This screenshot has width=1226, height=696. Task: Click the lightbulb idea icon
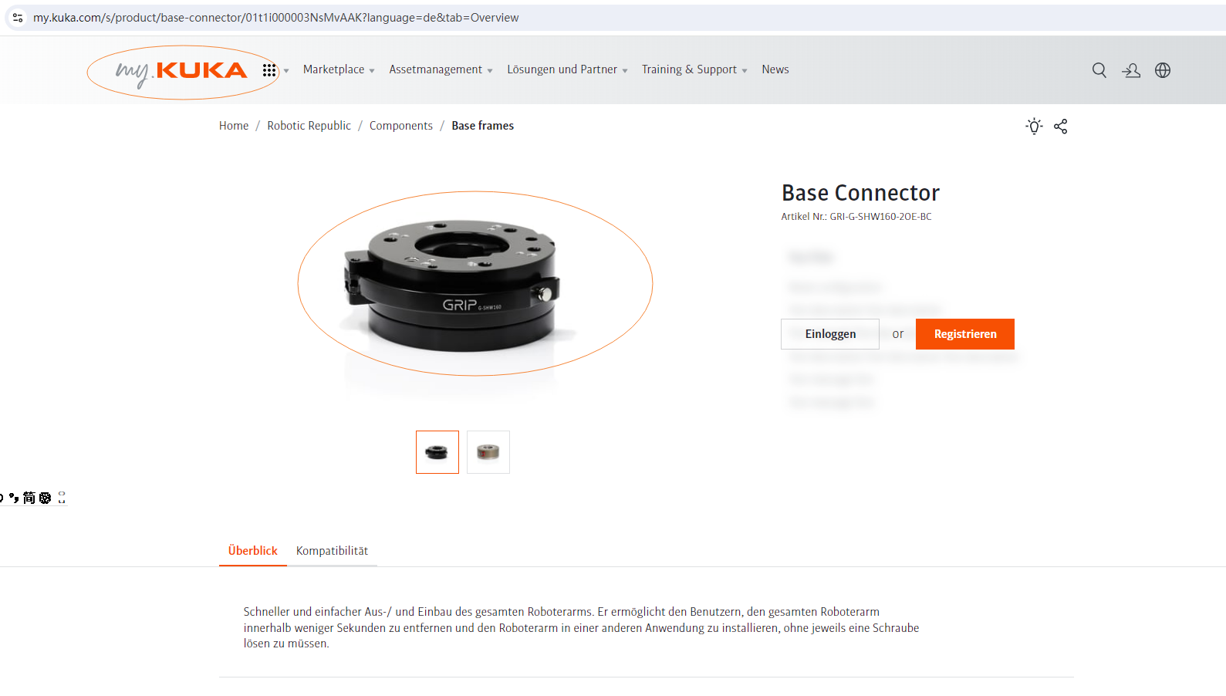click(1034, 126)
